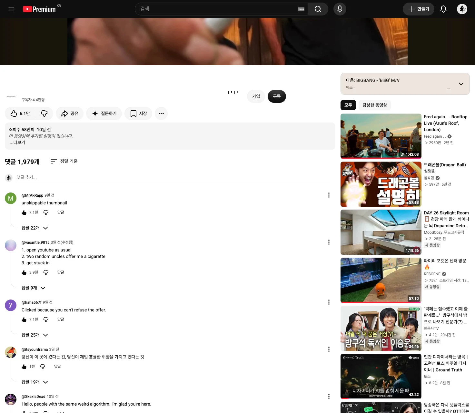Open RESCENE channel name link
Viewport: 475px width, 413px height.
(432, 274)
